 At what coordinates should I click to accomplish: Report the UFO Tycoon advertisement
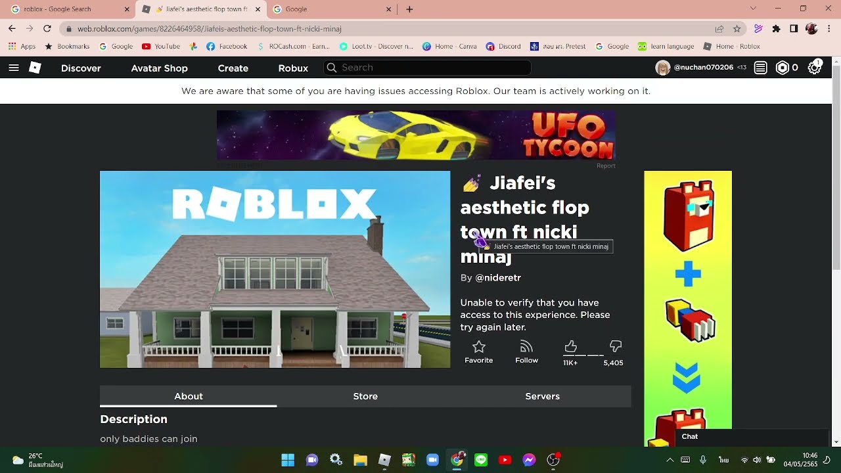coord(606,166)
